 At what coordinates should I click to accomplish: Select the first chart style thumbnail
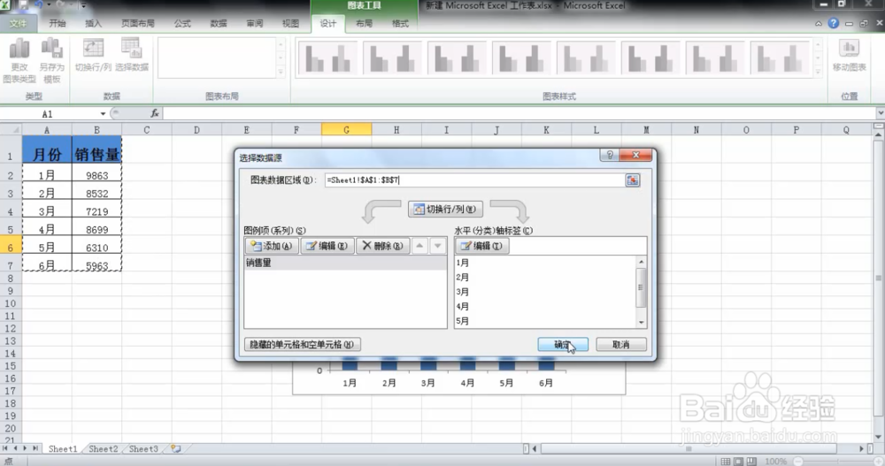(327, 58)
